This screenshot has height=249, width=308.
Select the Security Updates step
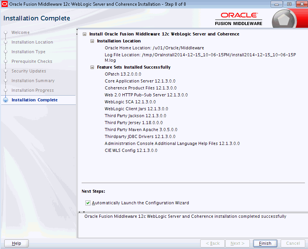click(x=28, y=71)
